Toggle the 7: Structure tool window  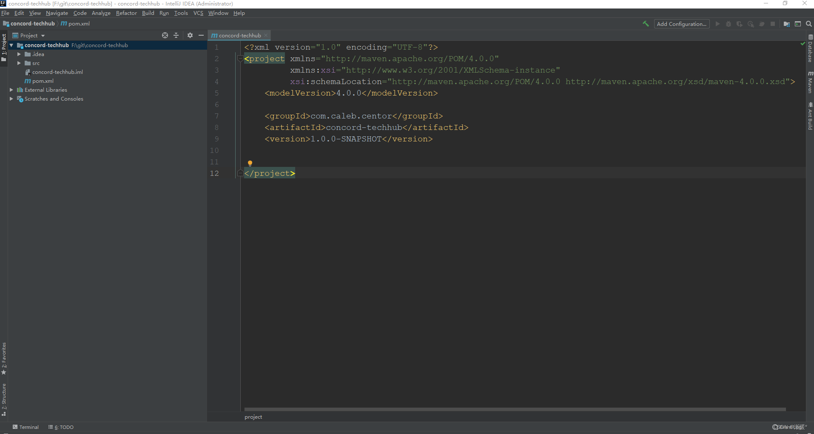click(4, 400)
